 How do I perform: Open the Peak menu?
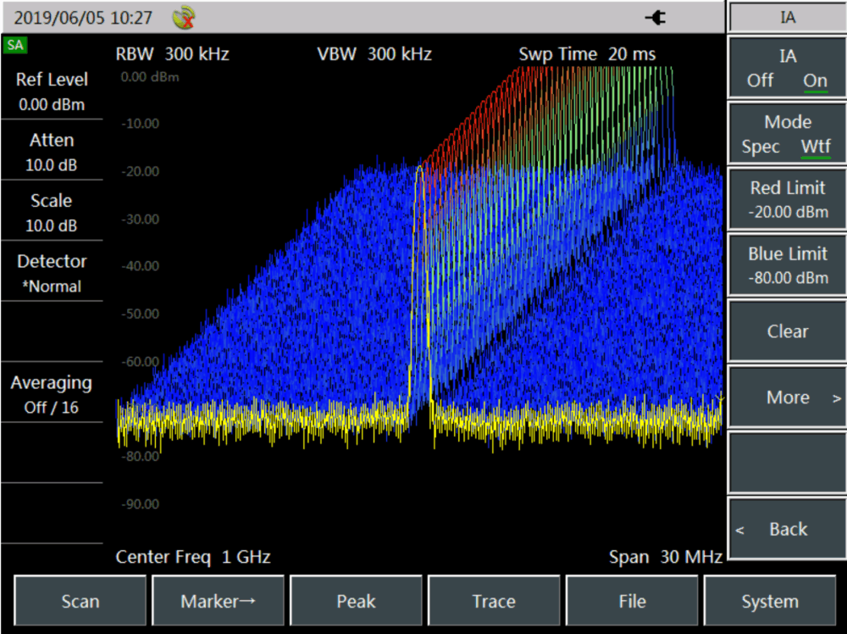(x=356, y=602)
